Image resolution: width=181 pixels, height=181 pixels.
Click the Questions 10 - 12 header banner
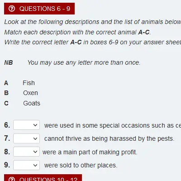tap(43, 178)
